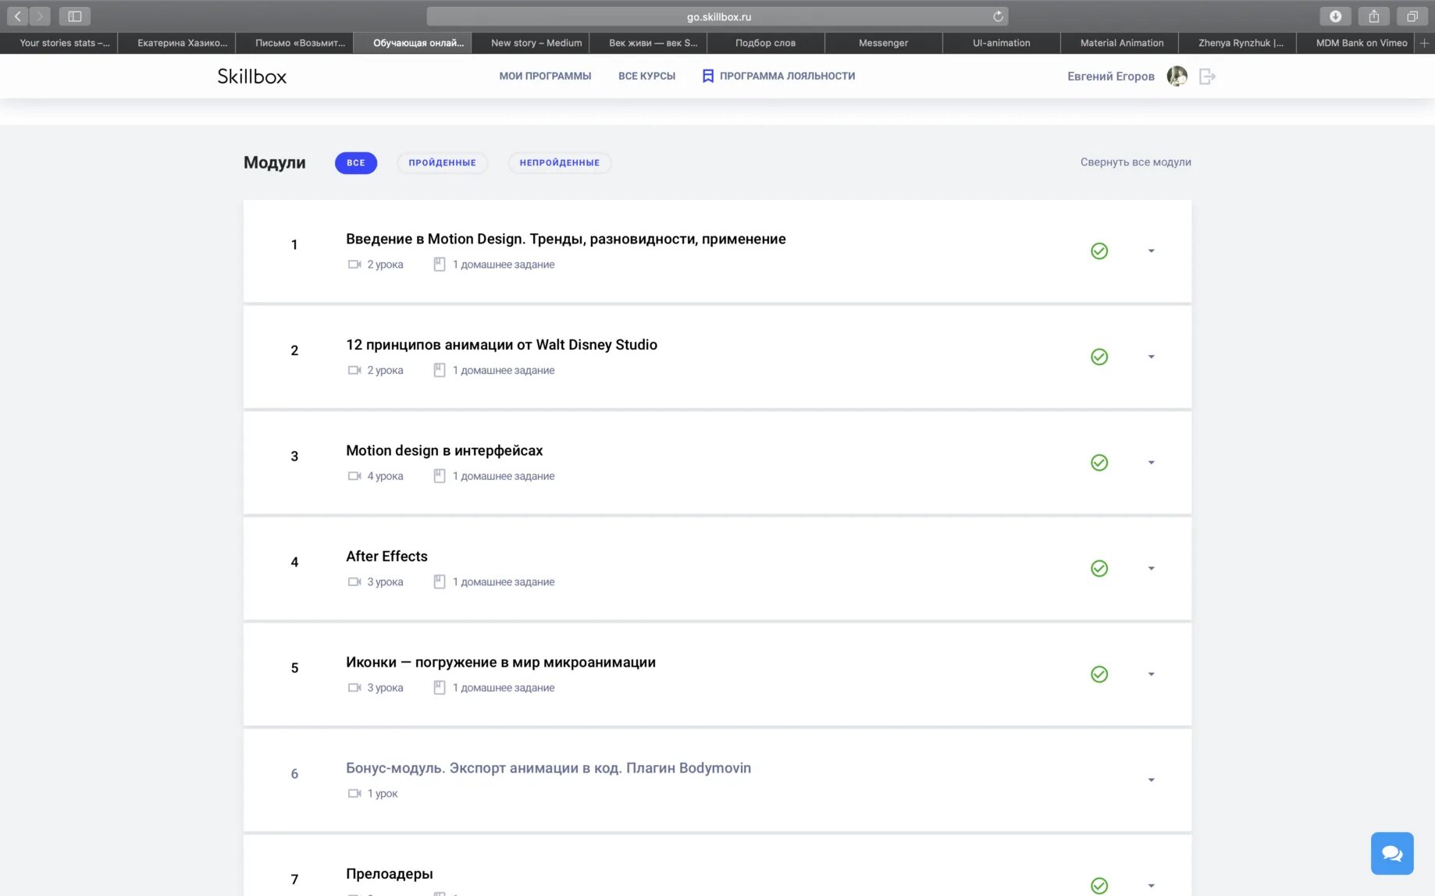This screenshot has width=1435, height=896.
Task: Expand the After Effects module arrow
Action: coord(1151,569)
